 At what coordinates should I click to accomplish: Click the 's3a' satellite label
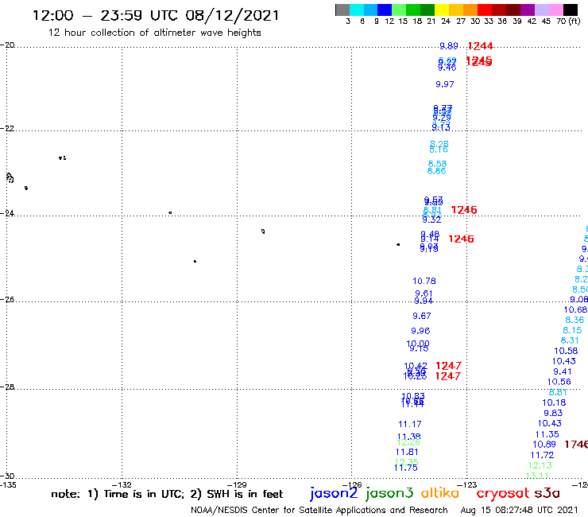coord(547,493)
